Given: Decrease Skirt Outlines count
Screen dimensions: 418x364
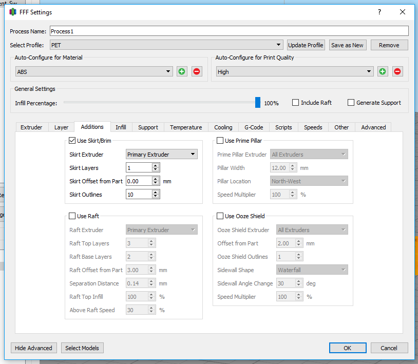Looking at the screenshot, I should (156, 197).
